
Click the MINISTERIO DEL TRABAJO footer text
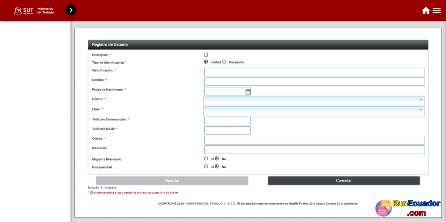tap(205, 204)
